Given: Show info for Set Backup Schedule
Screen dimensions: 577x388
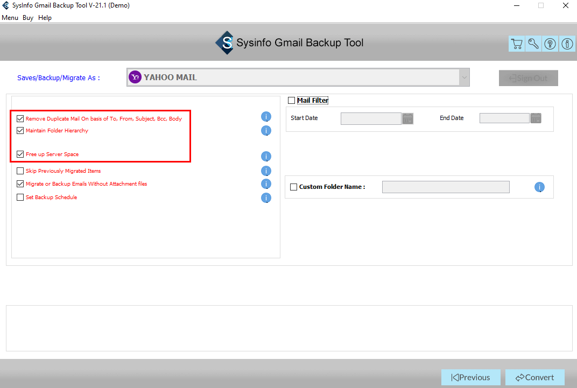Looking at the screenshot, I should [x=266, y=198].
